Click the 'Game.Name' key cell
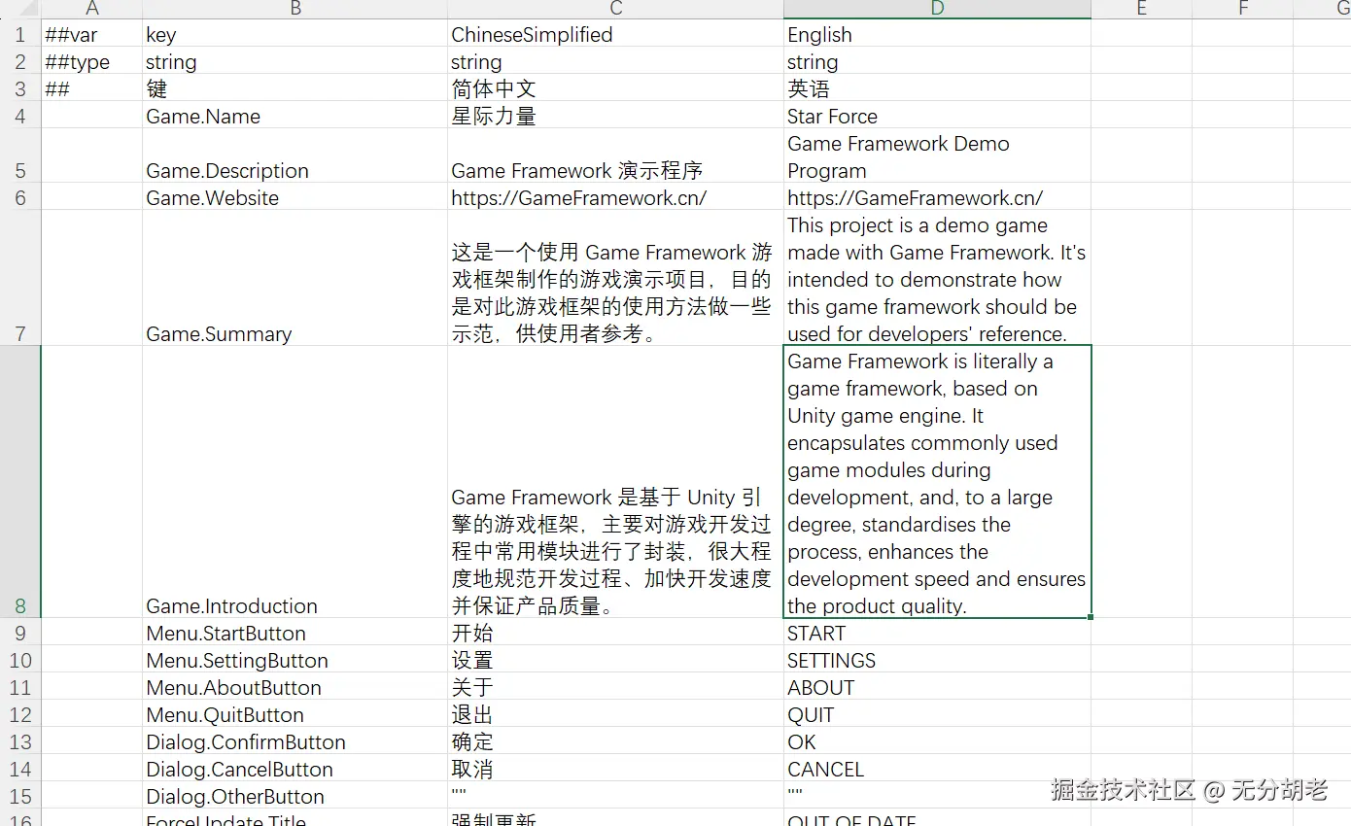 (294, 116)
